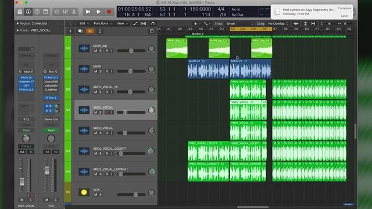Toggle the Inspector button in the toolbar

pos(28,12)
